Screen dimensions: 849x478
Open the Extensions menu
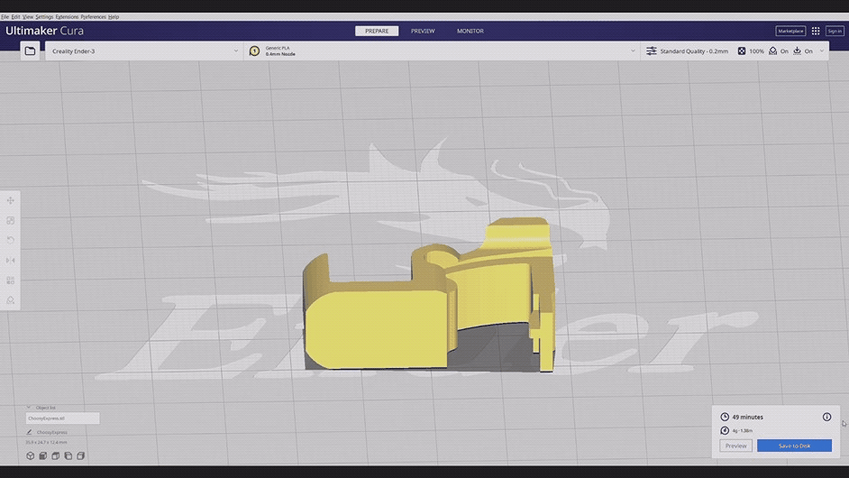point(67,17)
